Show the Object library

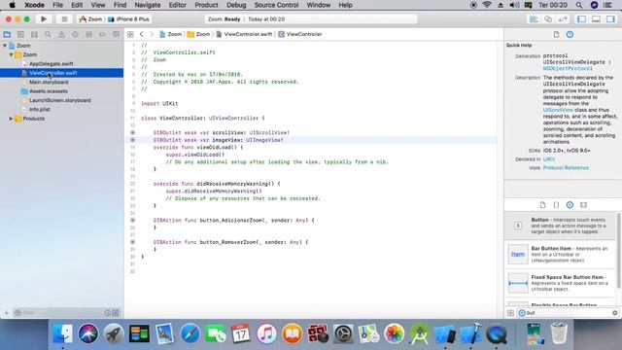pos(570,205)
